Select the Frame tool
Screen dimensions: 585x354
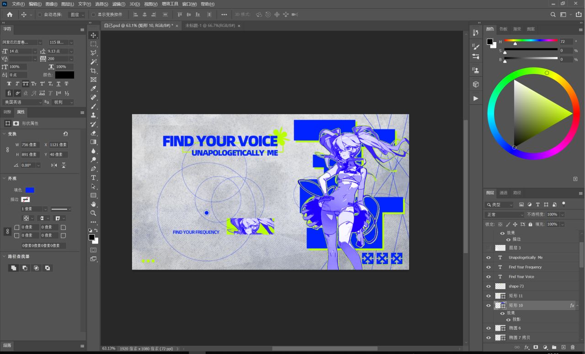click(93, 79)
